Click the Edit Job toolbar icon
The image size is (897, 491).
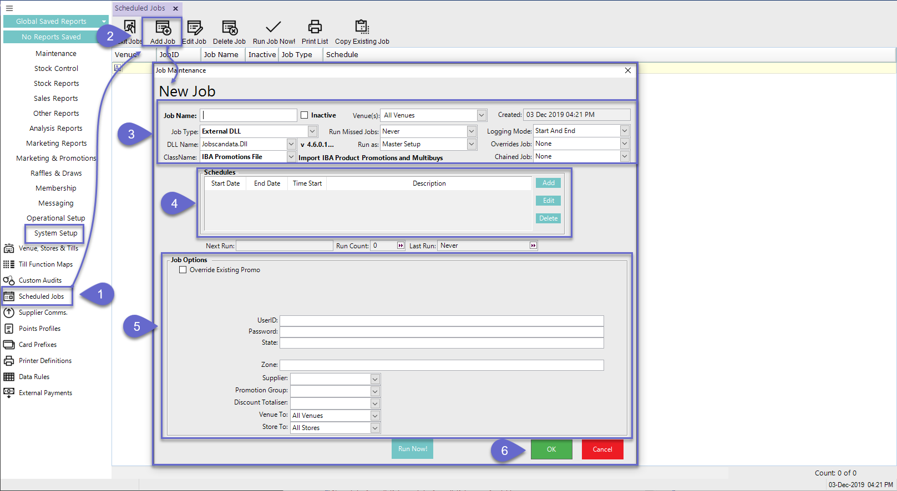[x=194, y=28]
